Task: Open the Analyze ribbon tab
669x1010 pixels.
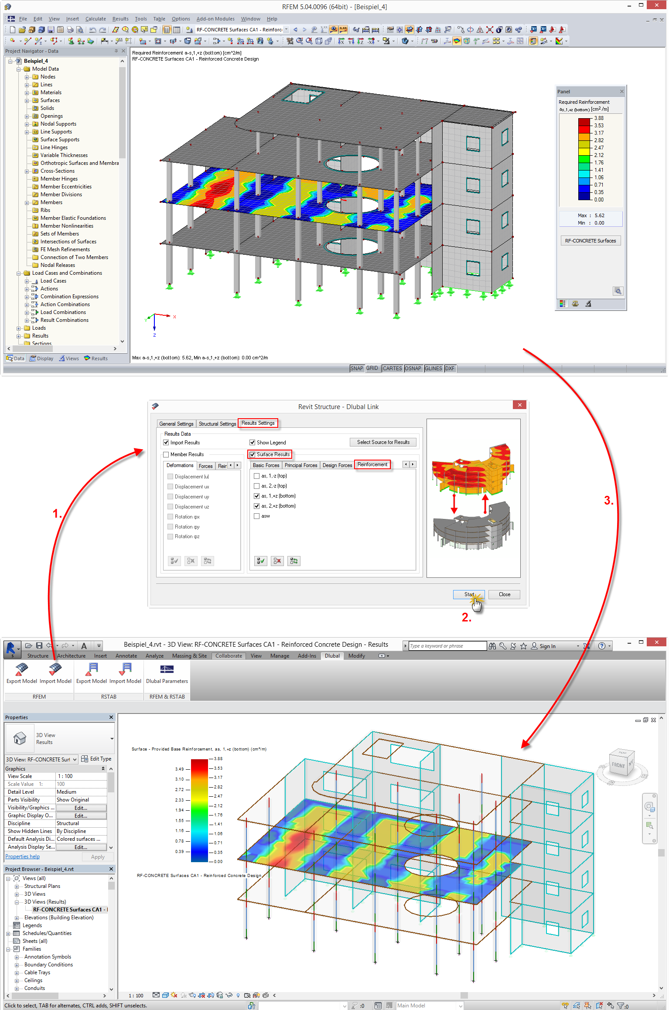Action: pyautogui.click(x=154, y=656)
